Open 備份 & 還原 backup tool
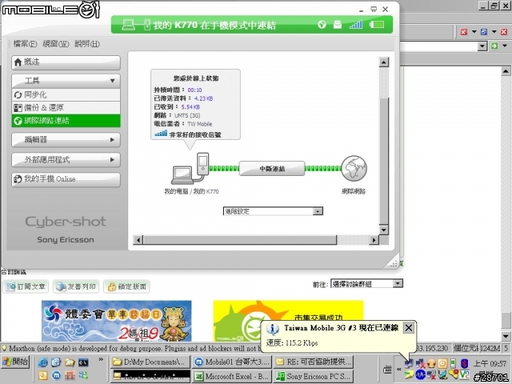 66,108
